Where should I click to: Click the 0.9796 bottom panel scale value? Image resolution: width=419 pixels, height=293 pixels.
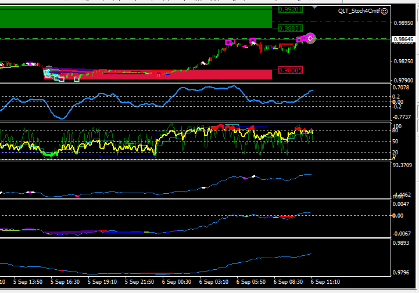(401, 273)
